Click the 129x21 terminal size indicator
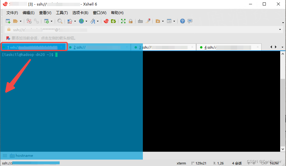This screenshot has height=166, width=286. click(x=199, y=163)
